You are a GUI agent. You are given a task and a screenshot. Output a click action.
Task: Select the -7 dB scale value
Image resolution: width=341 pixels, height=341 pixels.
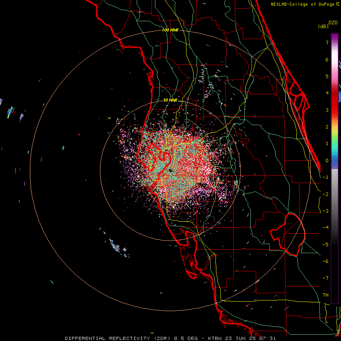(x=325, y=278)
